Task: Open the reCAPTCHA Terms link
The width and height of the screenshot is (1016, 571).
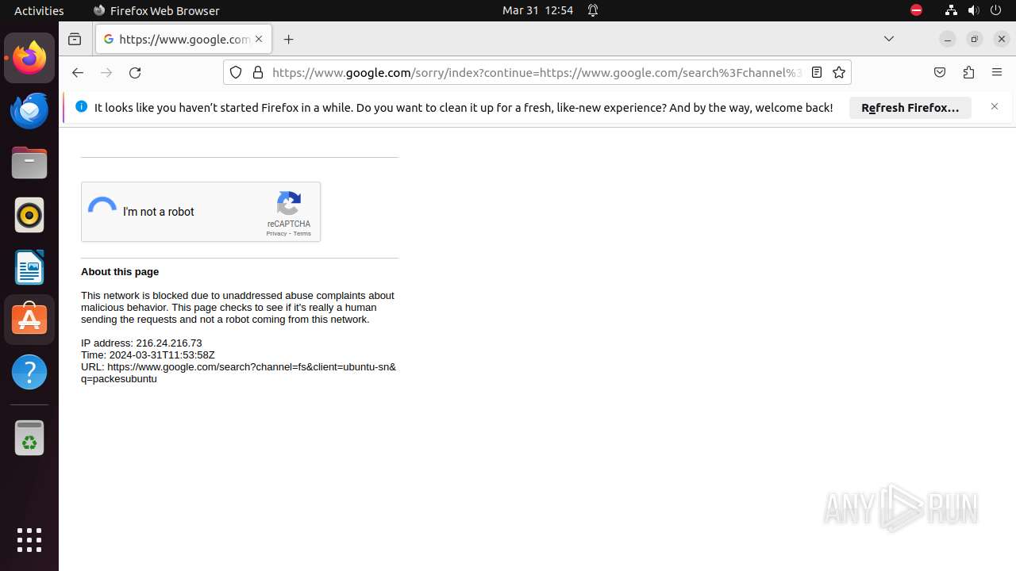Action: tap(302, 234)
